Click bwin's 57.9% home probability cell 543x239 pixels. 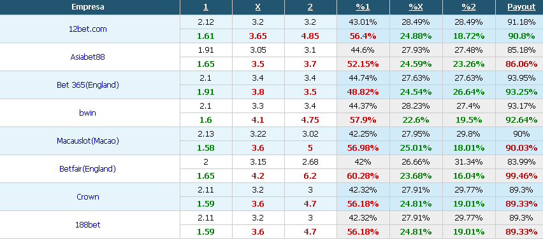tap(363, 120)
